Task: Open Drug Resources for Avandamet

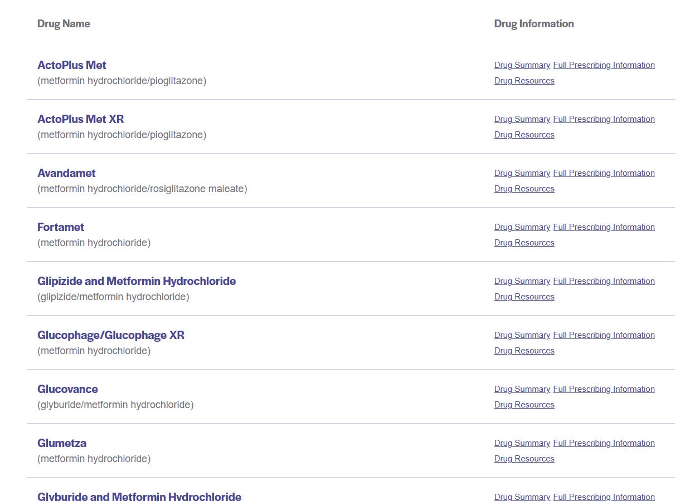Action: (x=524, y=189)
